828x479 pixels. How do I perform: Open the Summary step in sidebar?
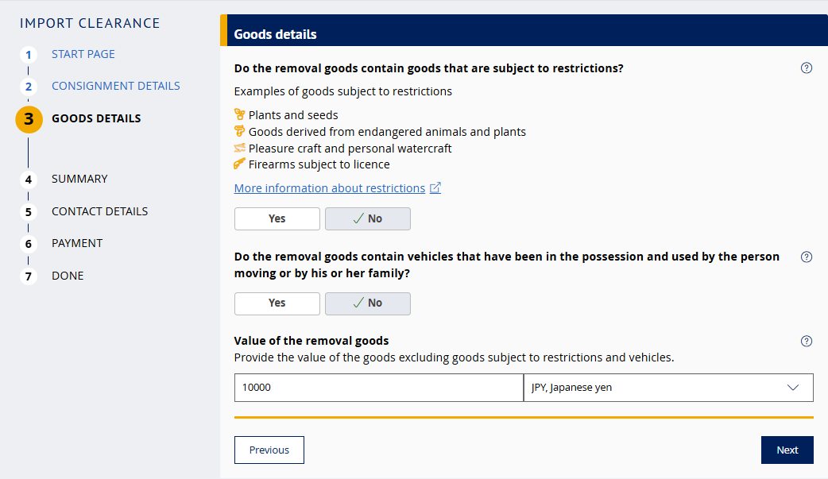(79, 179)
